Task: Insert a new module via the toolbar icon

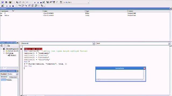Action: [x=6, y=2]
